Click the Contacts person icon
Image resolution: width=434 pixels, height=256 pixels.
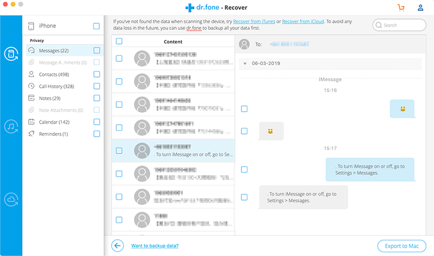(31, 74)
